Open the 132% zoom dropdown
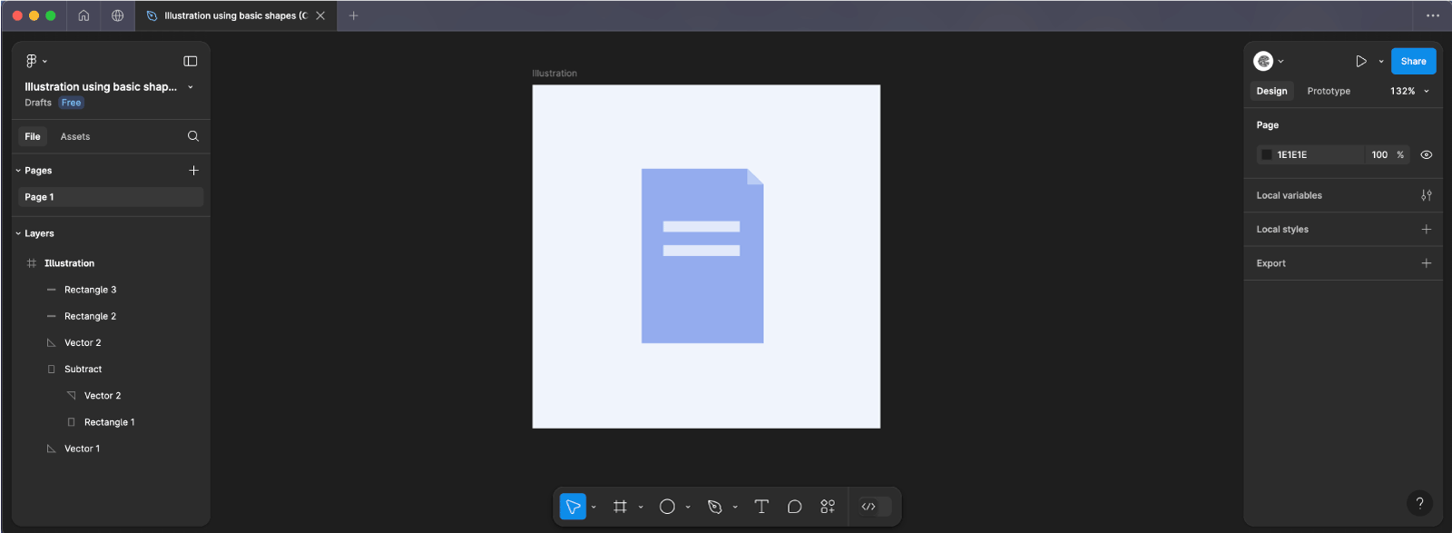 click(1409, 91)
